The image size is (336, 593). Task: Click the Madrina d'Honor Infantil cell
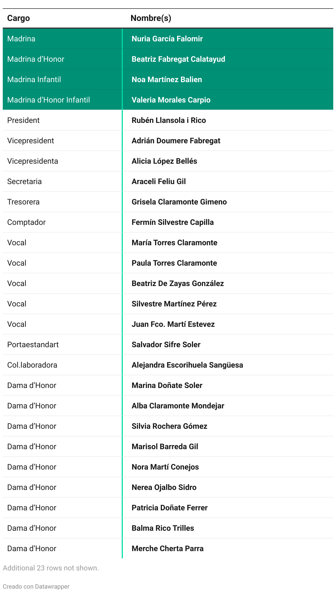pos(48,100)
